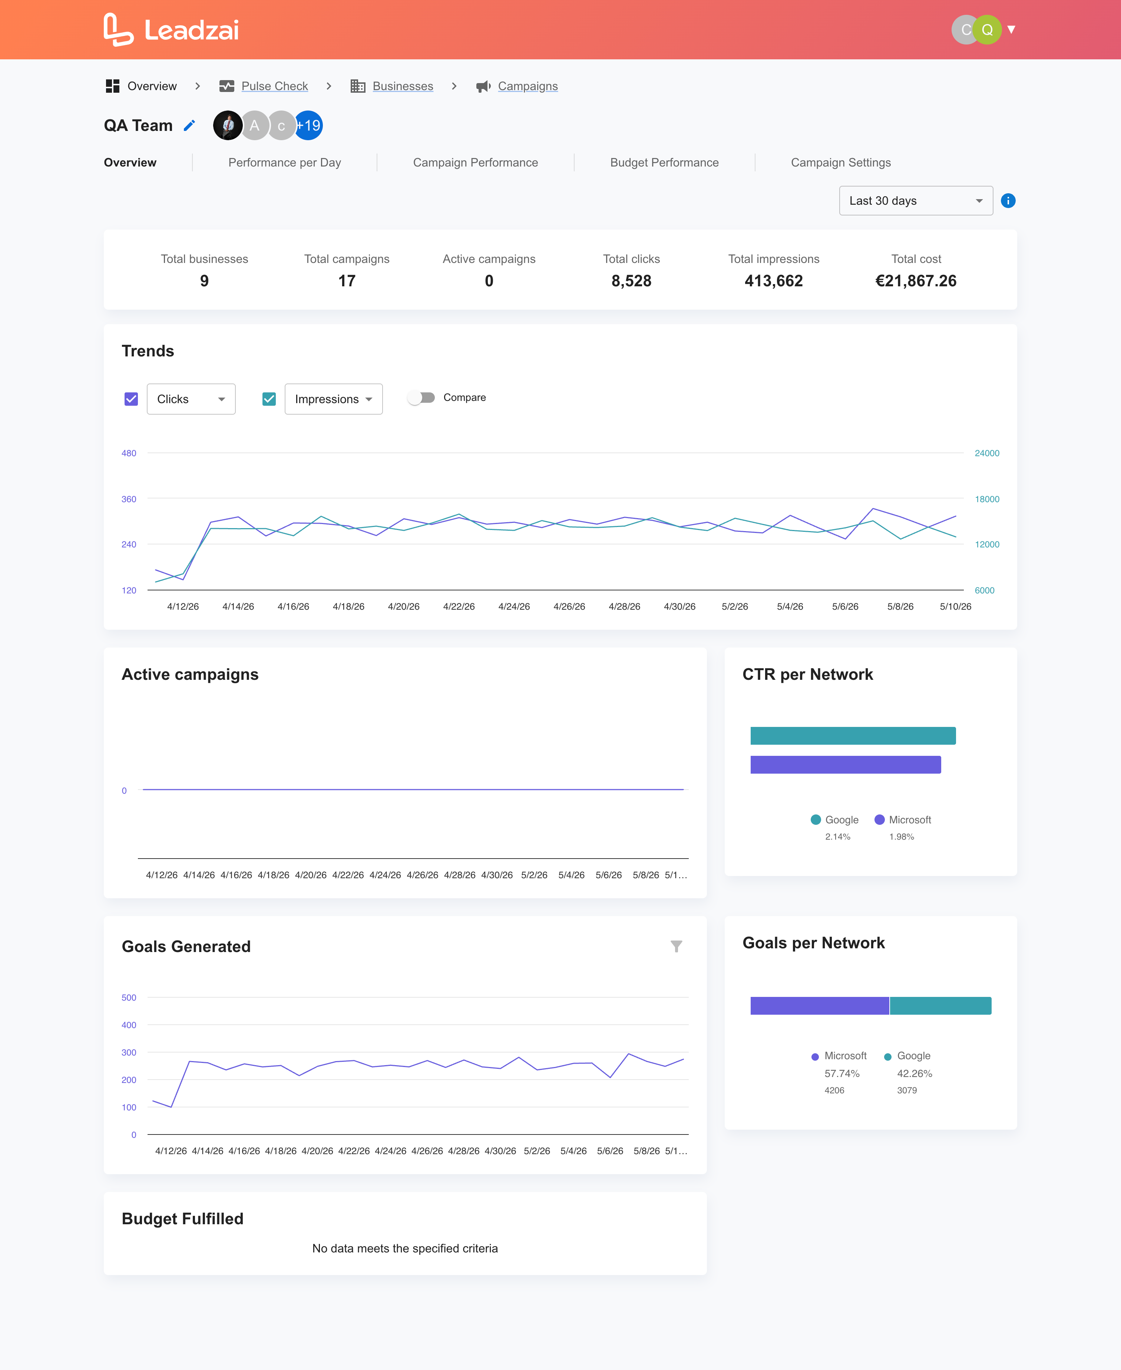The width and height of the screenshot is (1121, 1370).
Task: Click Google segment of Goals per Network bar
Action: (x=941, y=1006)
